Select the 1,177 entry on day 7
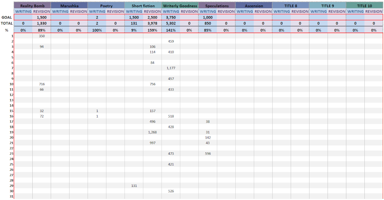 point(171,68)
